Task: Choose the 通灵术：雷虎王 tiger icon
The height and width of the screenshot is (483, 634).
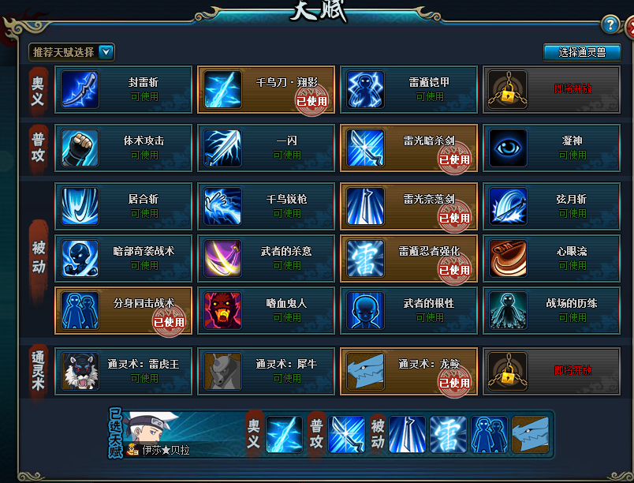Action: (80, 371)
